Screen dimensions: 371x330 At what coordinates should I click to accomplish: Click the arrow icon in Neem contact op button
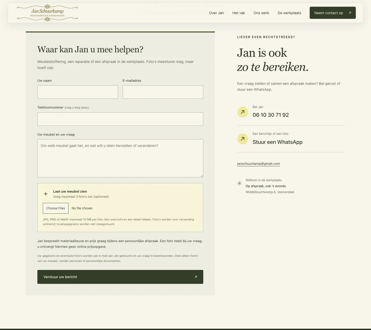click(350, 13)
